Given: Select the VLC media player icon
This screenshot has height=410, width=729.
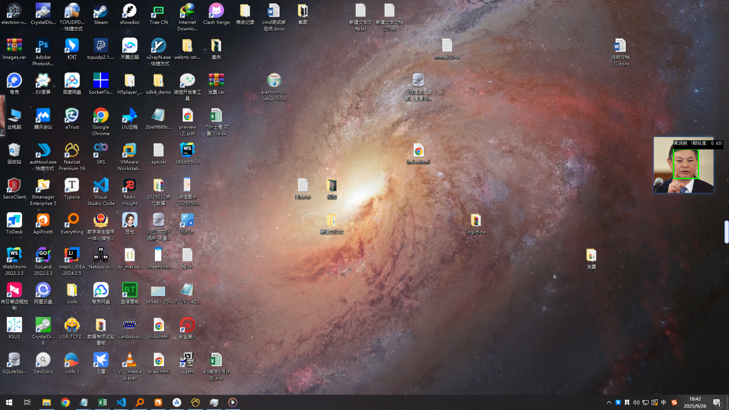Looking at the screenshot, I should (x=130, y=363).
